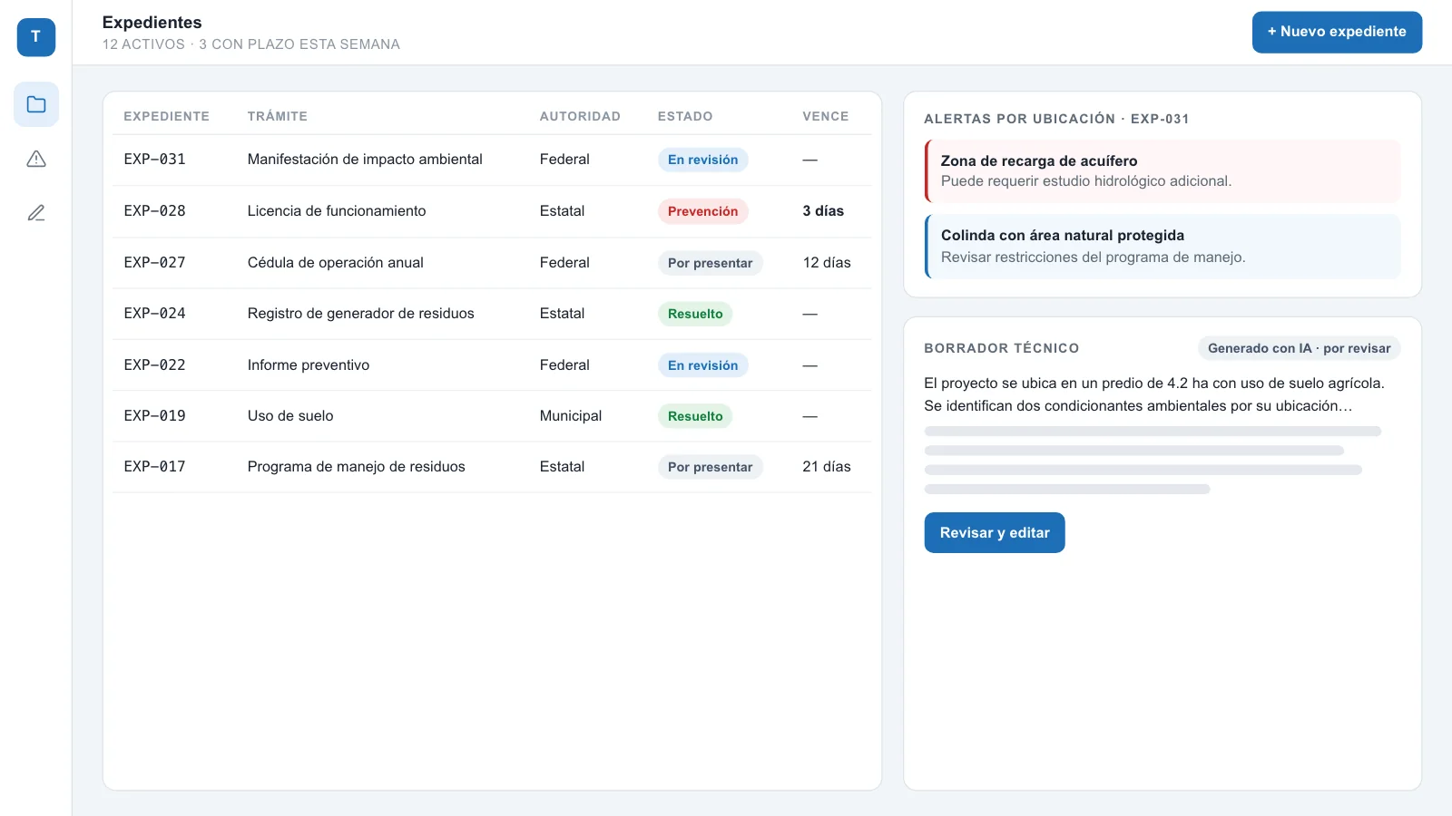Open the Colinda con área natural protegida alert
Screen dimensions: 1452x816
1163,246
